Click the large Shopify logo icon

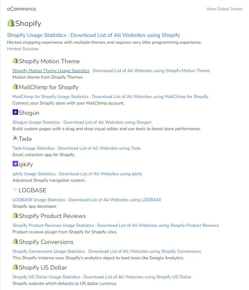[x=11, y=23]
